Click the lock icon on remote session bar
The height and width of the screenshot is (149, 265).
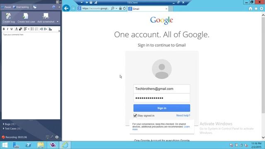91,2
